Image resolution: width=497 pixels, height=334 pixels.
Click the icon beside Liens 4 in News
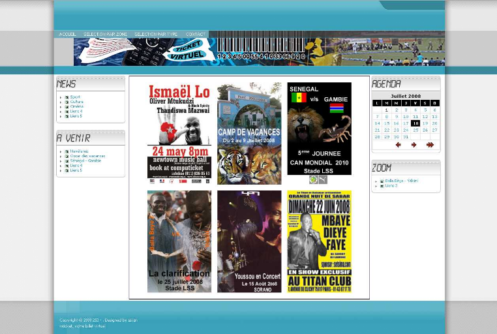tap(67, 112)
